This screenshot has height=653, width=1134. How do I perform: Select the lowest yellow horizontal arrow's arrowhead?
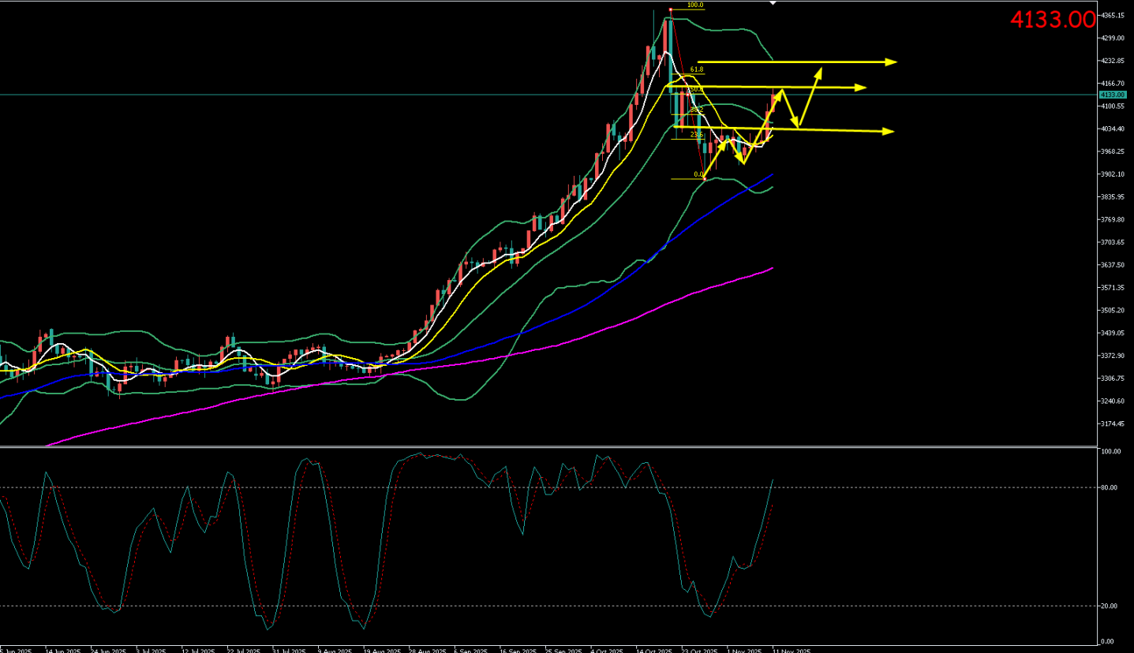888,132
